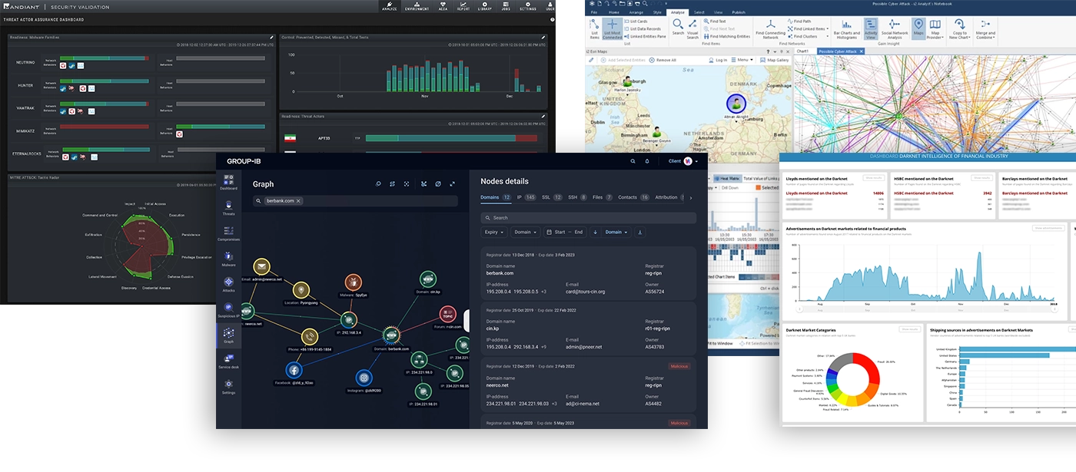Viewport: 1076px width, 472px height.
Task: Click Remove All in Esri Maps panel
Action: click(662, 60)
